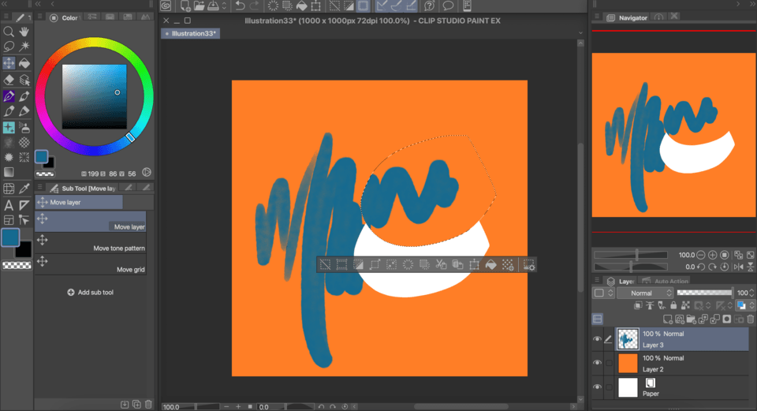Open the Color wheel tab

(x=64, y=17)
